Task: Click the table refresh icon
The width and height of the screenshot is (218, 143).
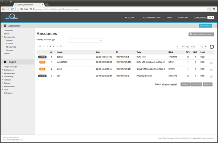Action: [212, 47]
